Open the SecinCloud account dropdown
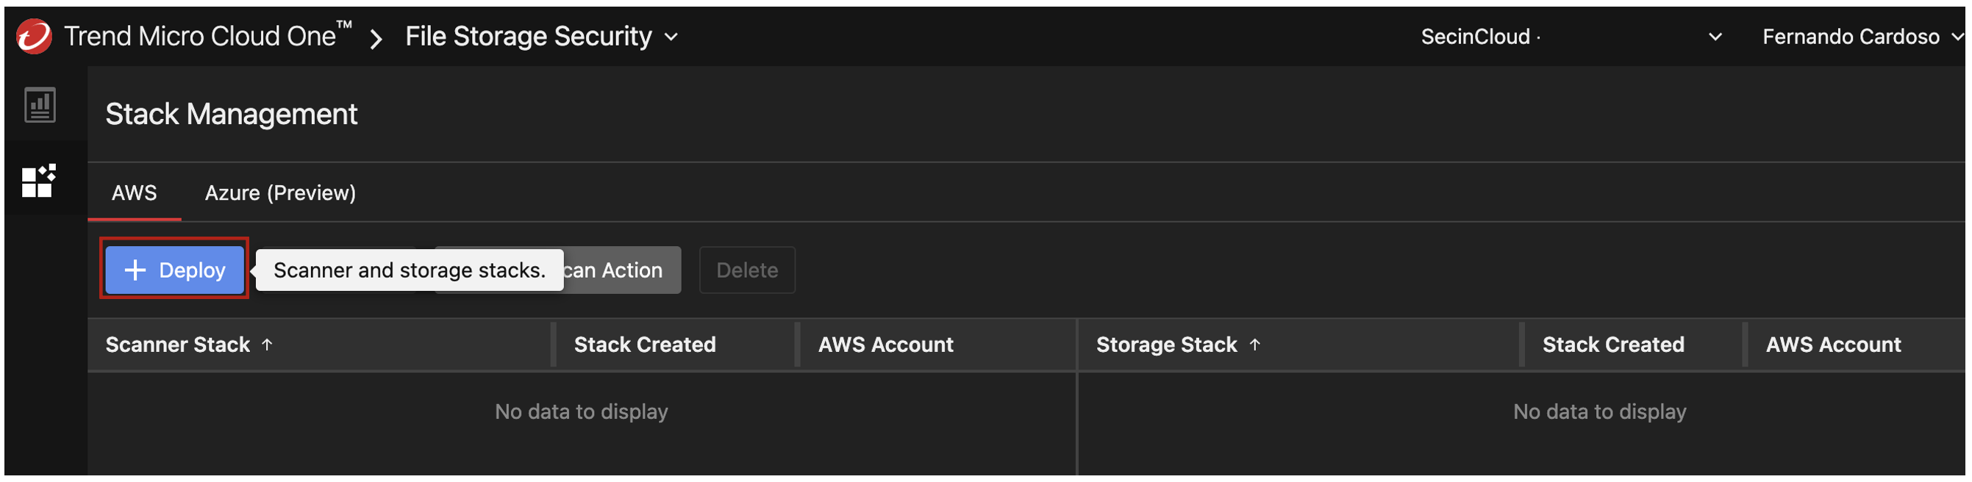The width and height of the screenshot is (1972, 482). pos(1715,37)
